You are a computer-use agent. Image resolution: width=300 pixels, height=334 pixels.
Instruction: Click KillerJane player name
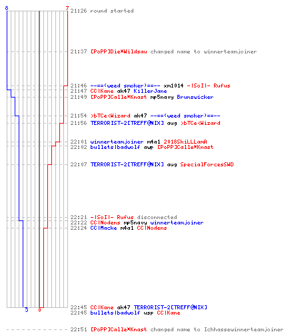click(x=150, y=91)
